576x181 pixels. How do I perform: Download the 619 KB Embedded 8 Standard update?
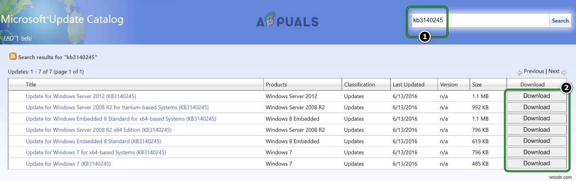(x=536, y=141)
